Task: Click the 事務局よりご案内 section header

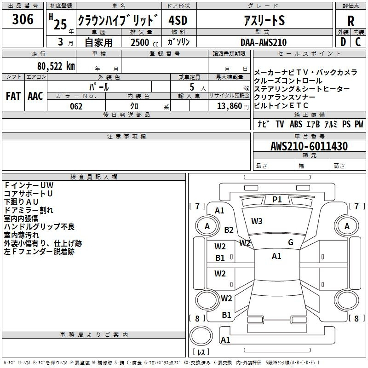Action: click(x=94, y=335)
